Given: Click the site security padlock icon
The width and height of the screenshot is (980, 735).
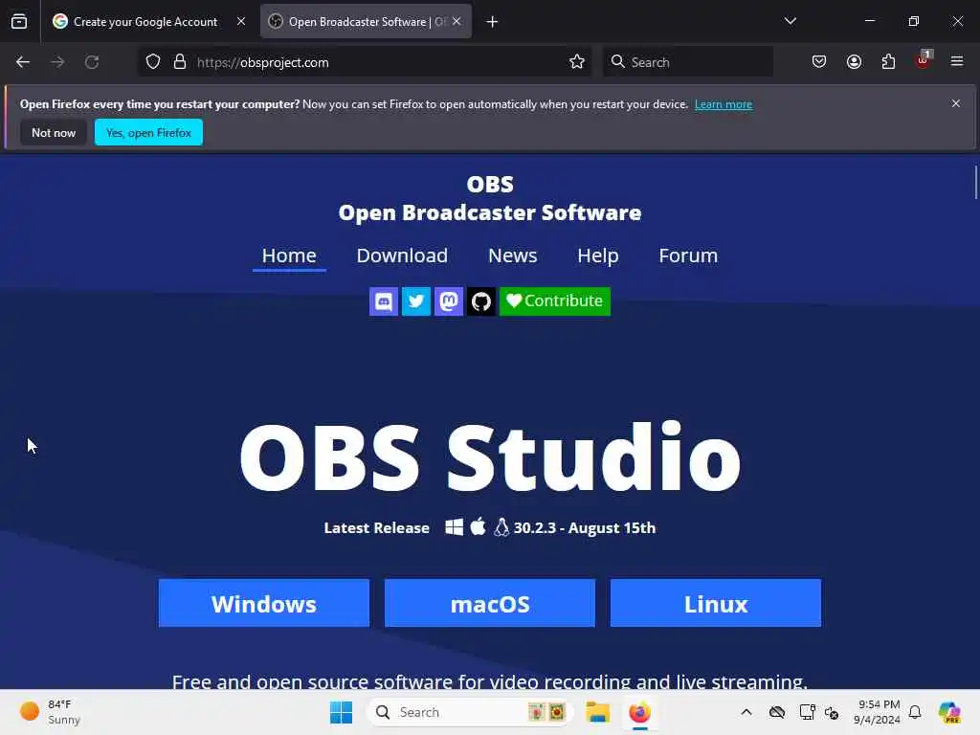Looking at the screenshot, I should (180, 62).
